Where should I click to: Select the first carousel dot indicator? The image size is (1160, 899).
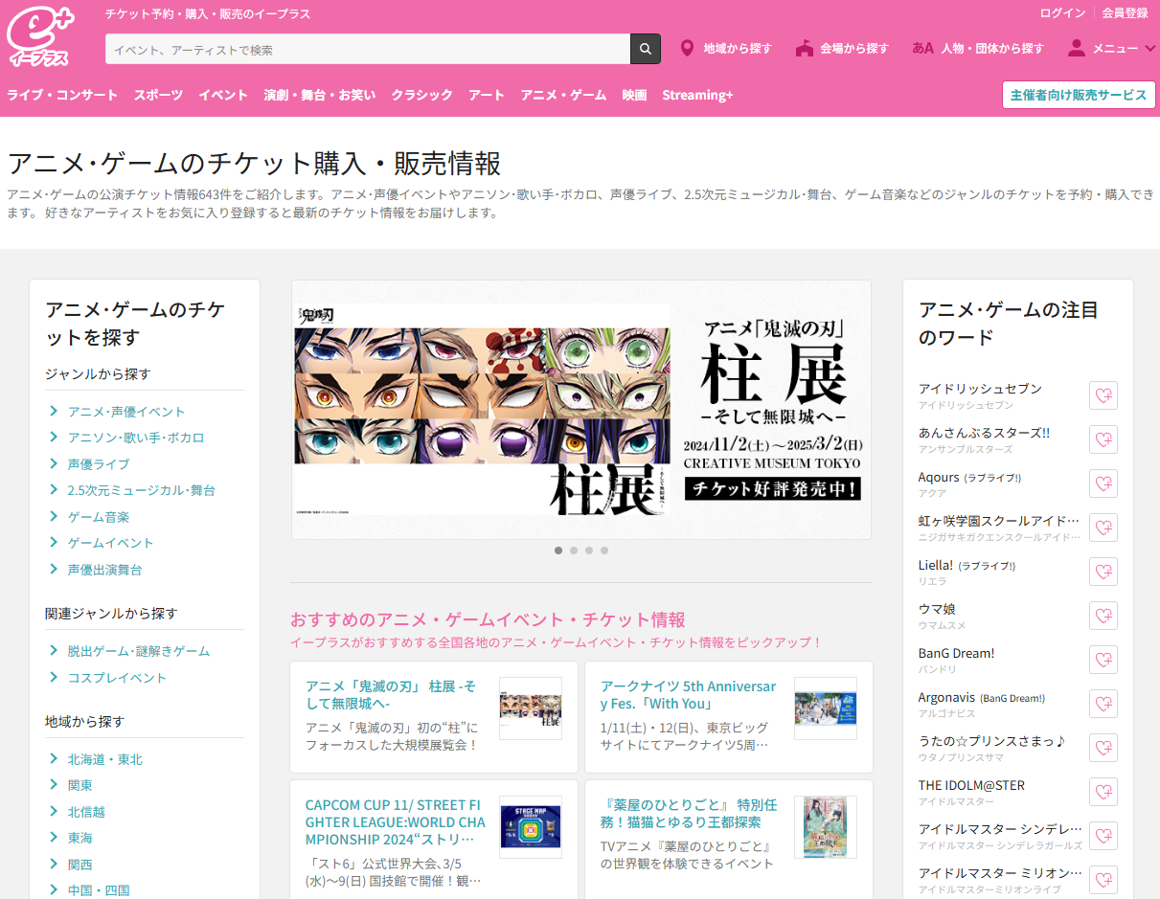tap(558, 551)
